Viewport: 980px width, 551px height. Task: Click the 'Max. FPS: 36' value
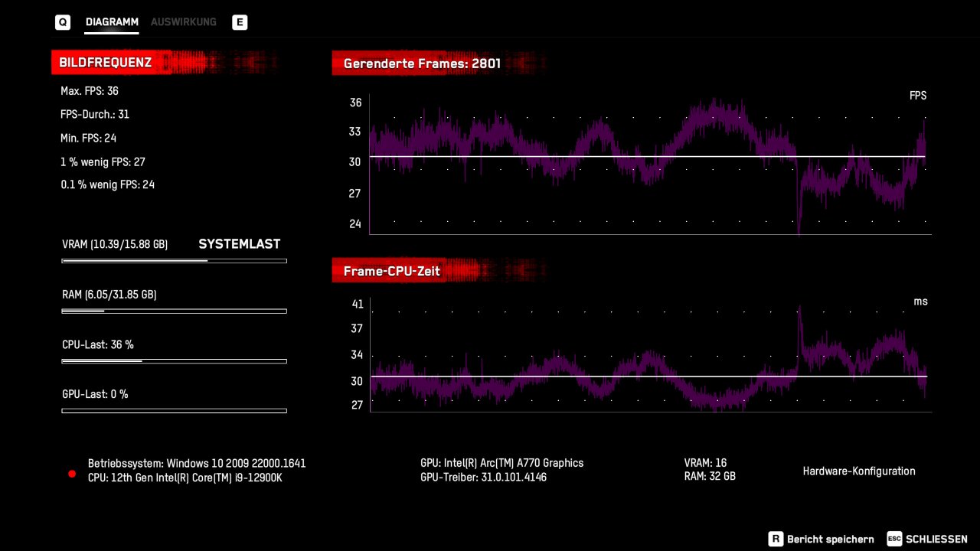click(90, 91)
